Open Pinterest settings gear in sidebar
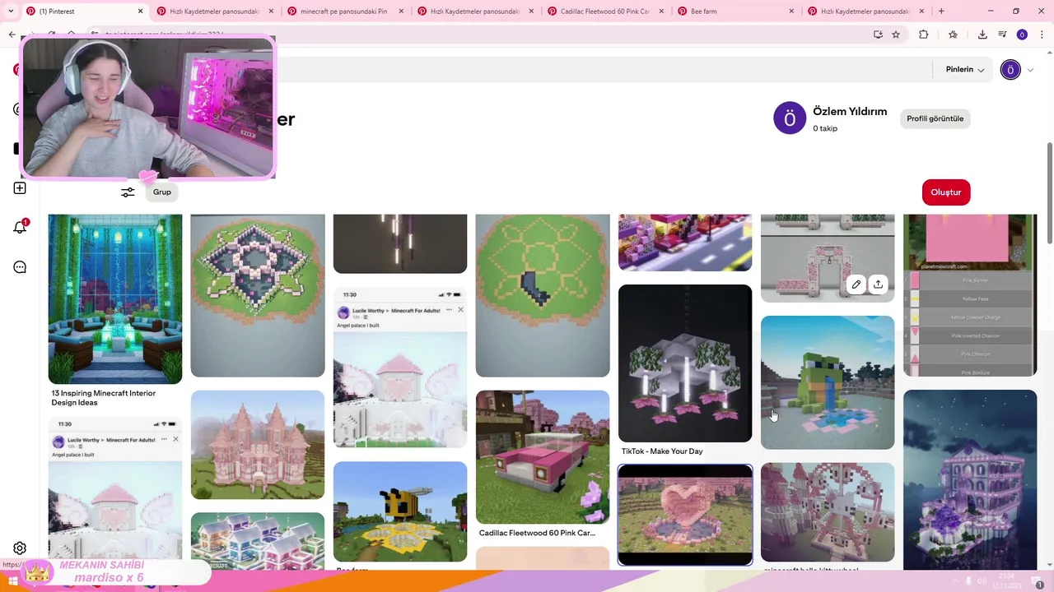 coord(20,548)
